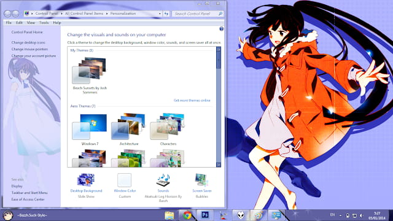Viewport: 393px width, 221px height.
Task: Select the Beach Sunsets by Josh Sommers theme
Action: [x=90, y=75]
